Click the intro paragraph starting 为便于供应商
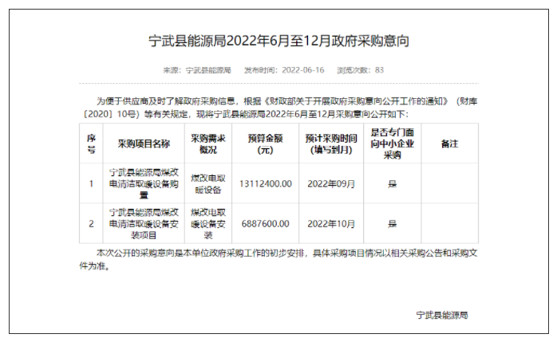This screenshot has width=557, height=338. (x=278, y=108)
